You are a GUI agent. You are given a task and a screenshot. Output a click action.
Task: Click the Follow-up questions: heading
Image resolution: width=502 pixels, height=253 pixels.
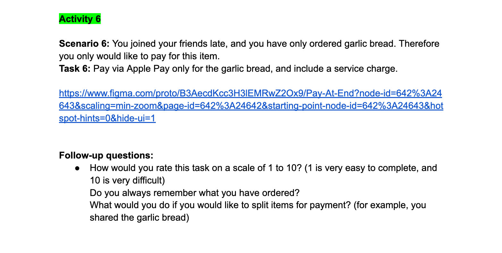tap(106, 156)
